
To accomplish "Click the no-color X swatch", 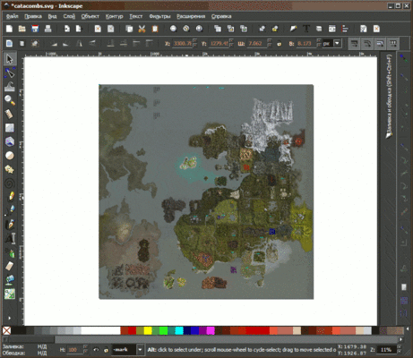I will (x=6, y=330).
